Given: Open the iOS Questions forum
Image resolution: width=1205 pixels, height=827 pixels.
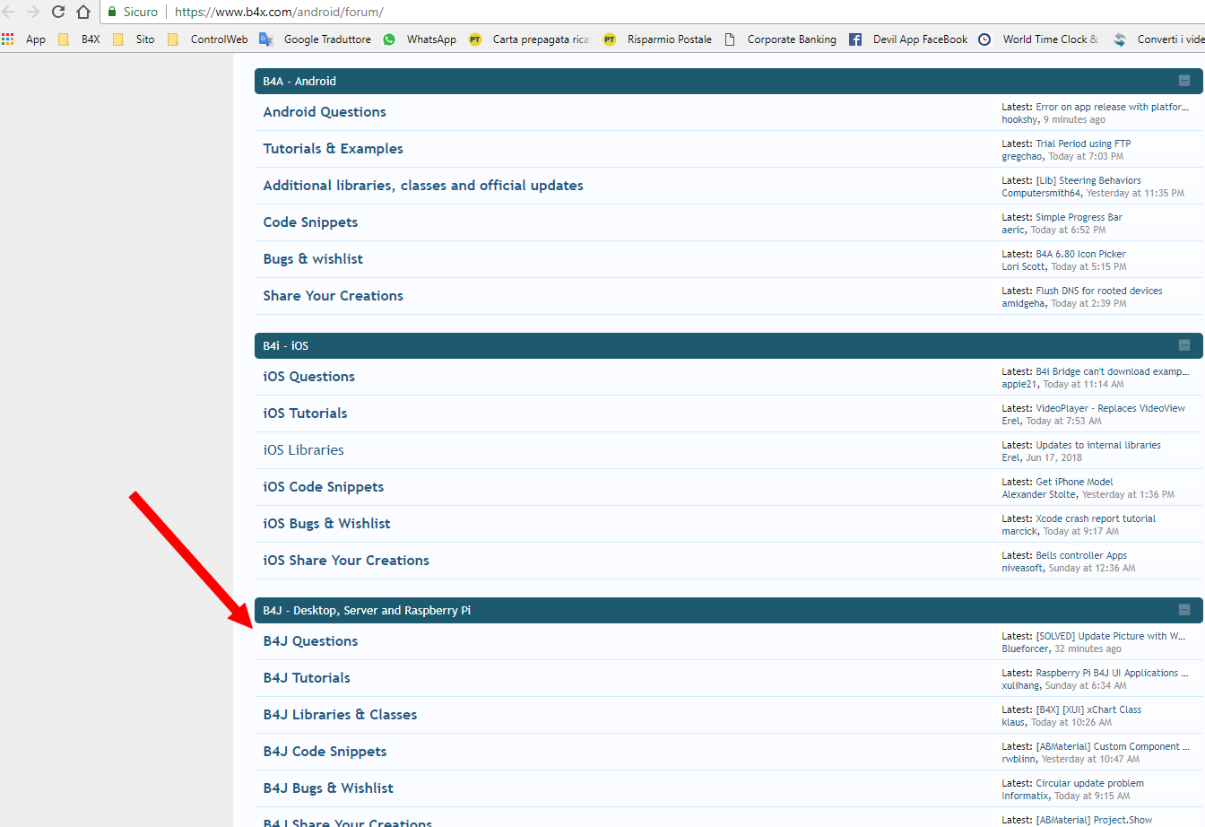Looking at the screenshot, I should click(x=308, y=377).
